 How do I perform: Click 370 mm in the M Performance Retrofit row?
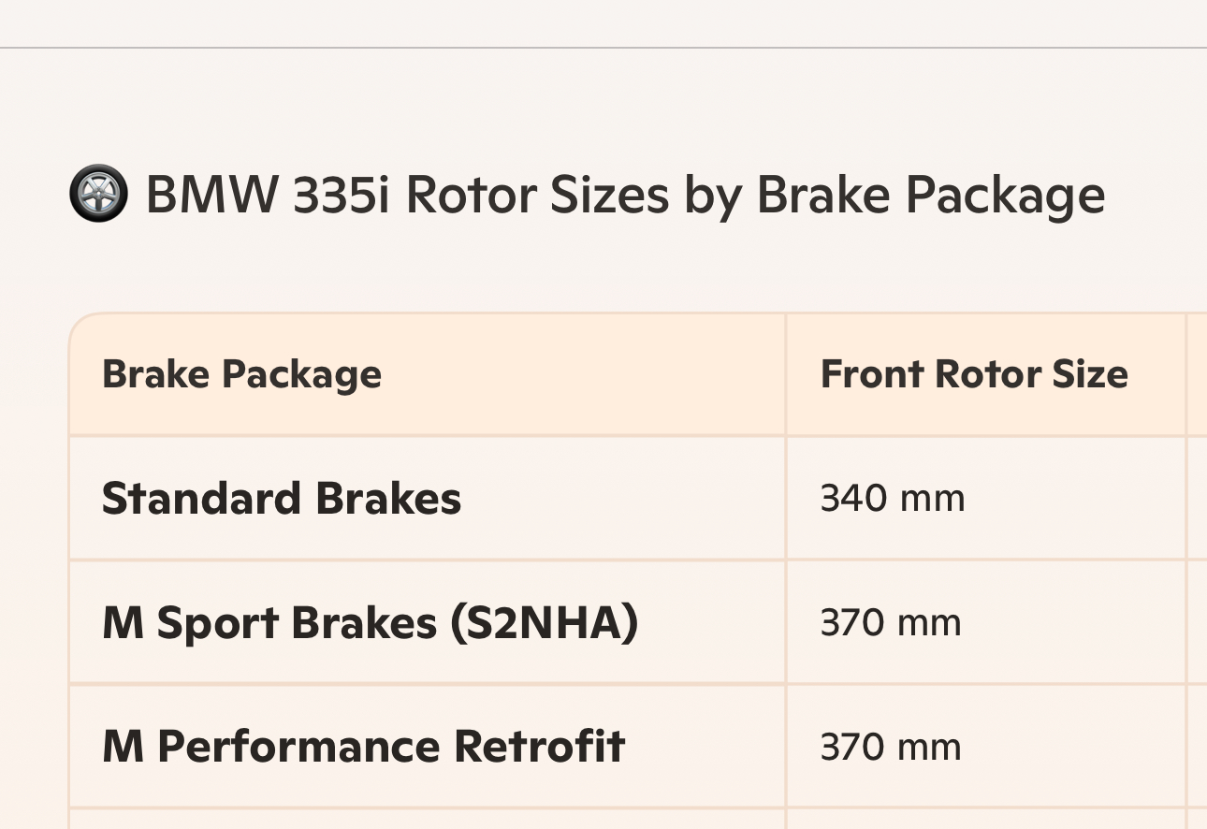[x=890, y=747]
